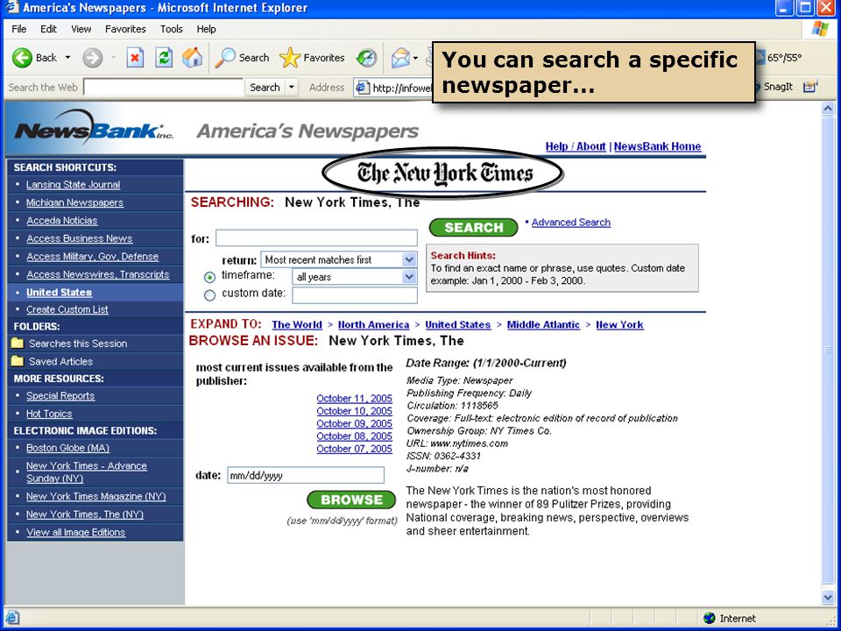
Task: Open the Lansing State Journal shortcut
Action: point(73,185)
